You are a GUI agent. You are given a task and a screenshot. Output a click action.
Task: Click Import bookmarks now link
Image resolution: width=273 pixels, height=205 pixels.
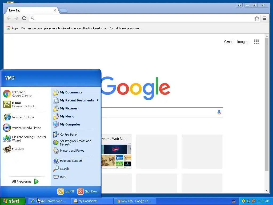(126, 28)
